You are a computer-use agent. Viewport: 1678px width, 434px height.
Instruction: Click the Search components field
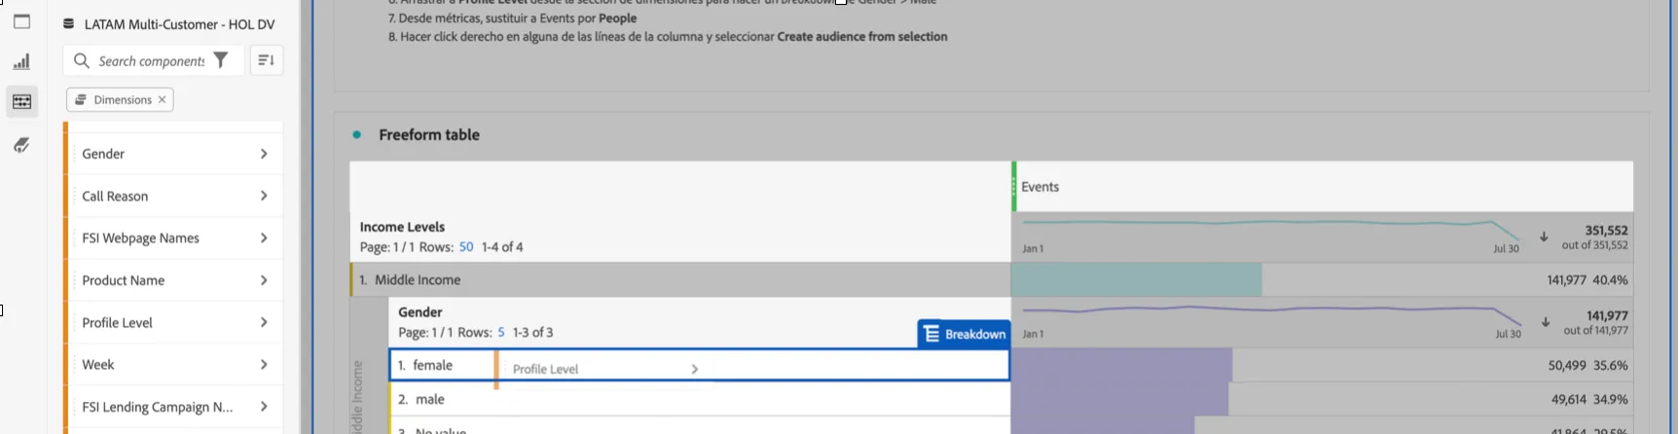click(x=151, y=61)
